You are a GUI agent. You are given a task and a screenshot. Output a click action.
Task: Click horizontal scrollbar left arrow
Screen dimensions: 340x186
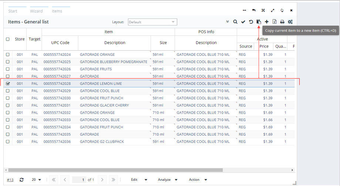6,170
